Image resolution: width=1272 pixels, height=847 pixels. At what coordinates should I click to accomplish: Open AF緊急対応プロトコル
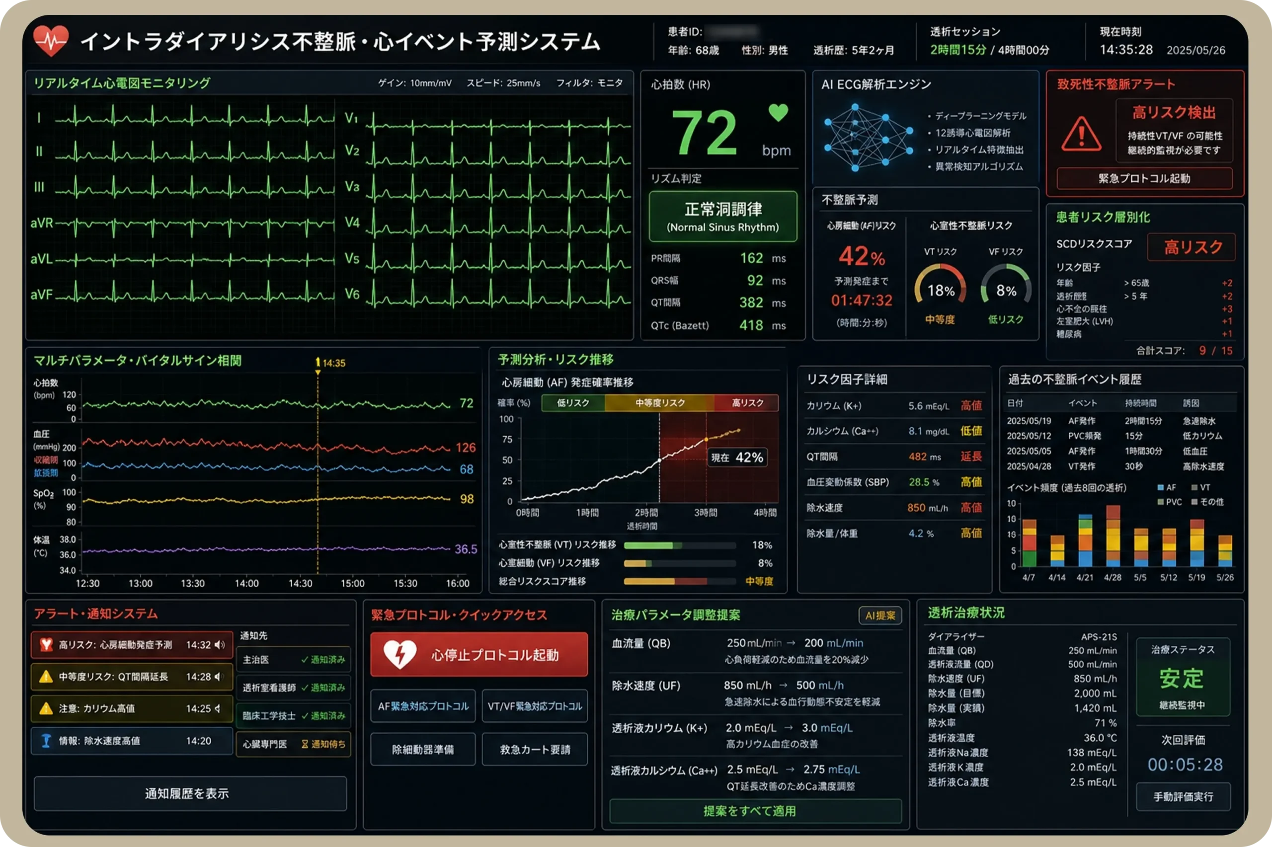(423, 706)
